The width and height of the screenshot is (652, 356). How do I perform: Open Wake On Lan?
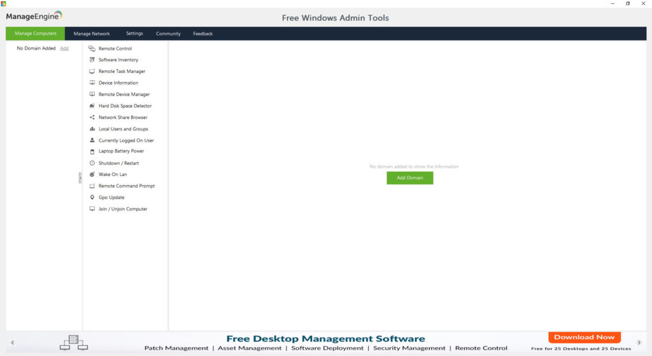point(113,174)
